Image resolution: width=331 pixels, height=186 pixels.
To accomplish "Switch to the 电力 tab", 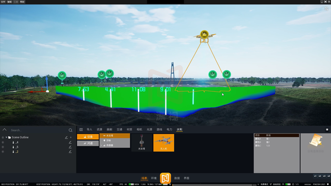I will click(170, 129).
